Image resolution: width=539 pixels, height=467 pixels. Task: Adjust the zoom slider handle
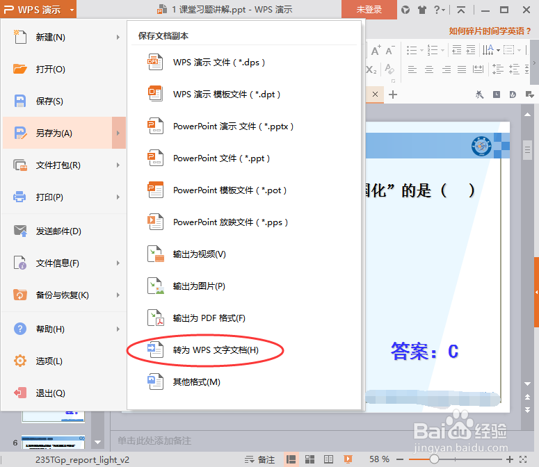click(x=434, y=459)
